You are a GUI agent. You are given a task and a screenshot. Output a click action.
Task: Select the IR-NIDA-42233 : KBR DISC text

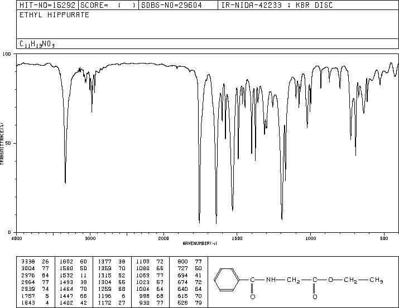[277, 5]
